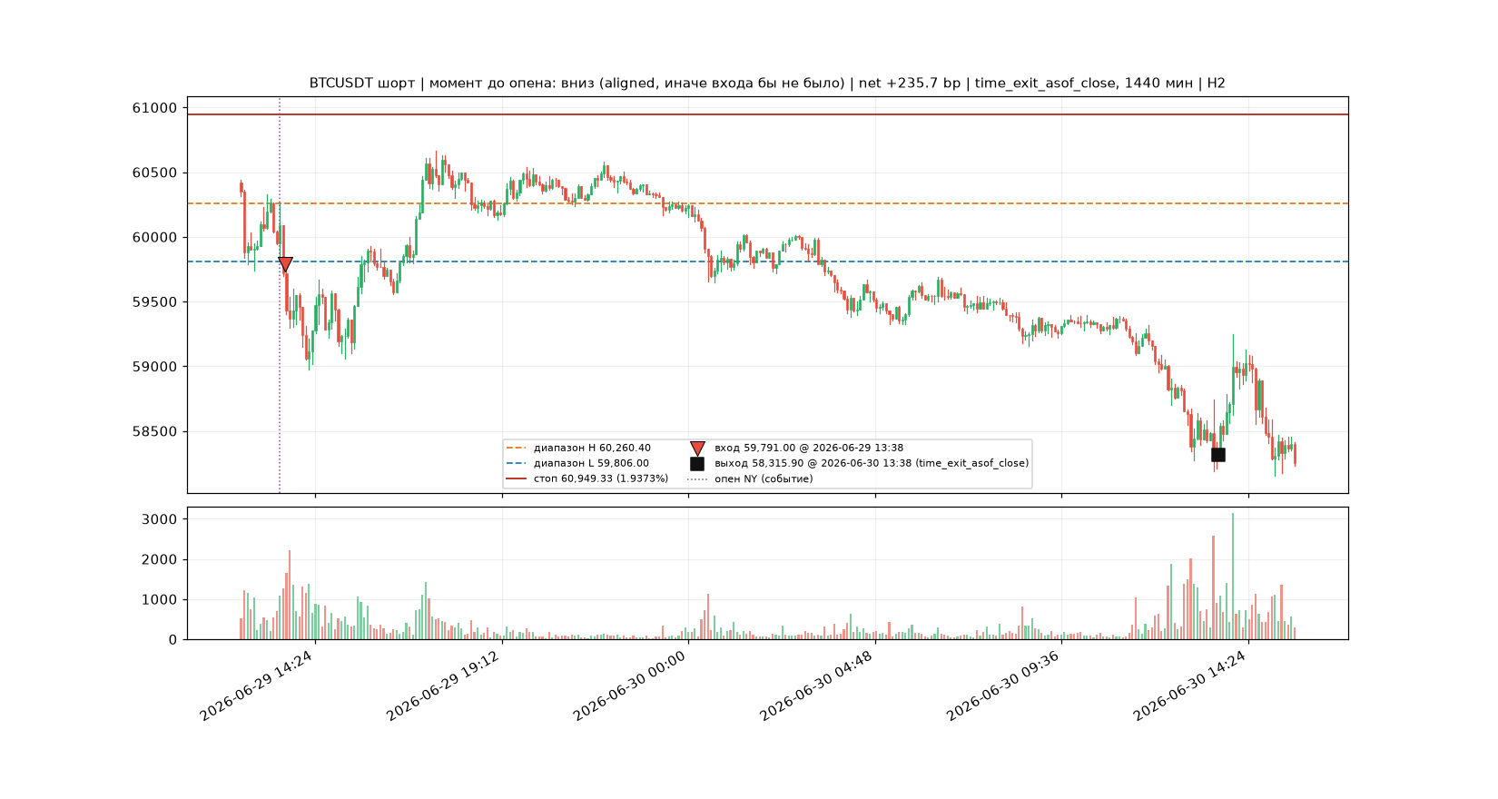Viewport: 1498px width, 799px height.
Task: Click the 59500 price axis tick label
Action: pyautogui.click(x=155, y=302)
